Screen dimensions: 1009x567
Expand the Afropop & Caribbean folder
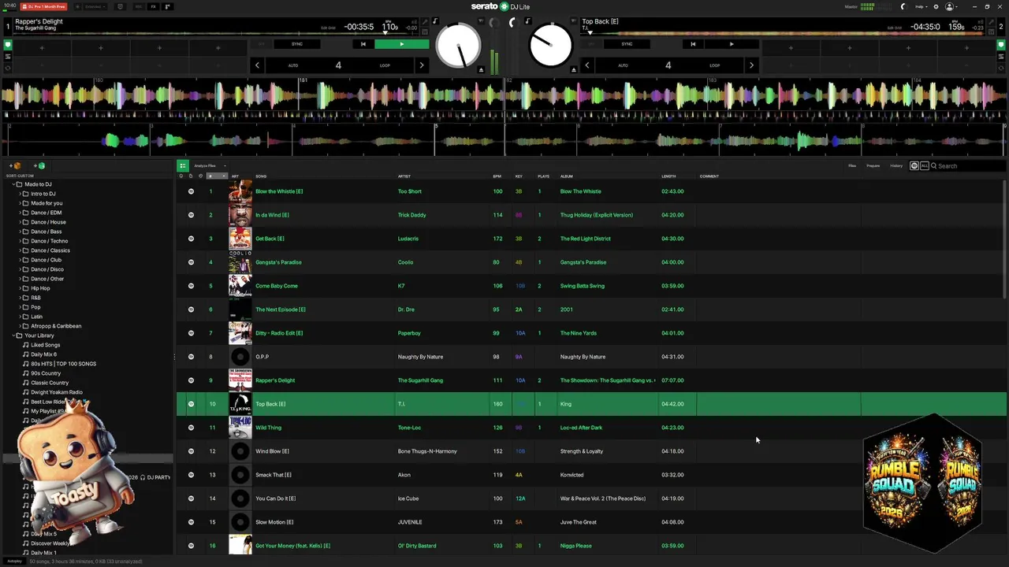pyautogui.click(x=20, y=326)
